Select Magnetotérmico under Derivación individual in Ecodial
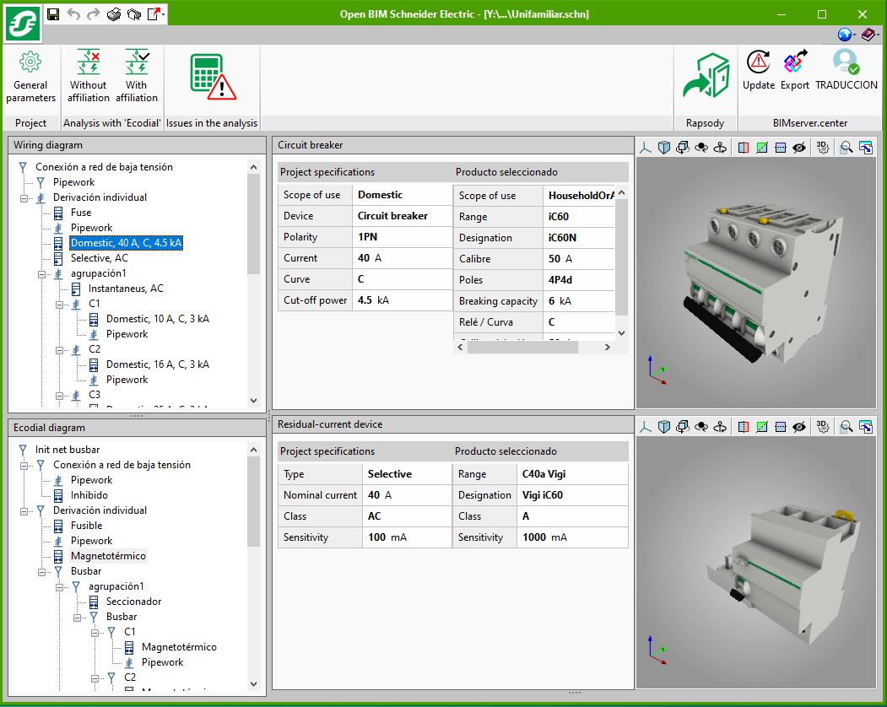Viewport: 887px width, 707px height. click(108, 556)
